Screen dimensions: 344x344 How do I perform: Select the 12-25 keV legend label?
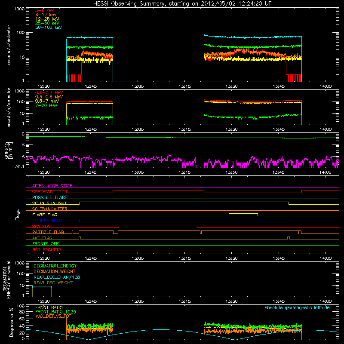pyautogui.click(x=47, y=19)
